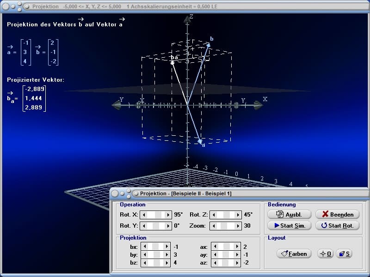Click the az slider track
The image size is (370, 277).
coord(226,263)
